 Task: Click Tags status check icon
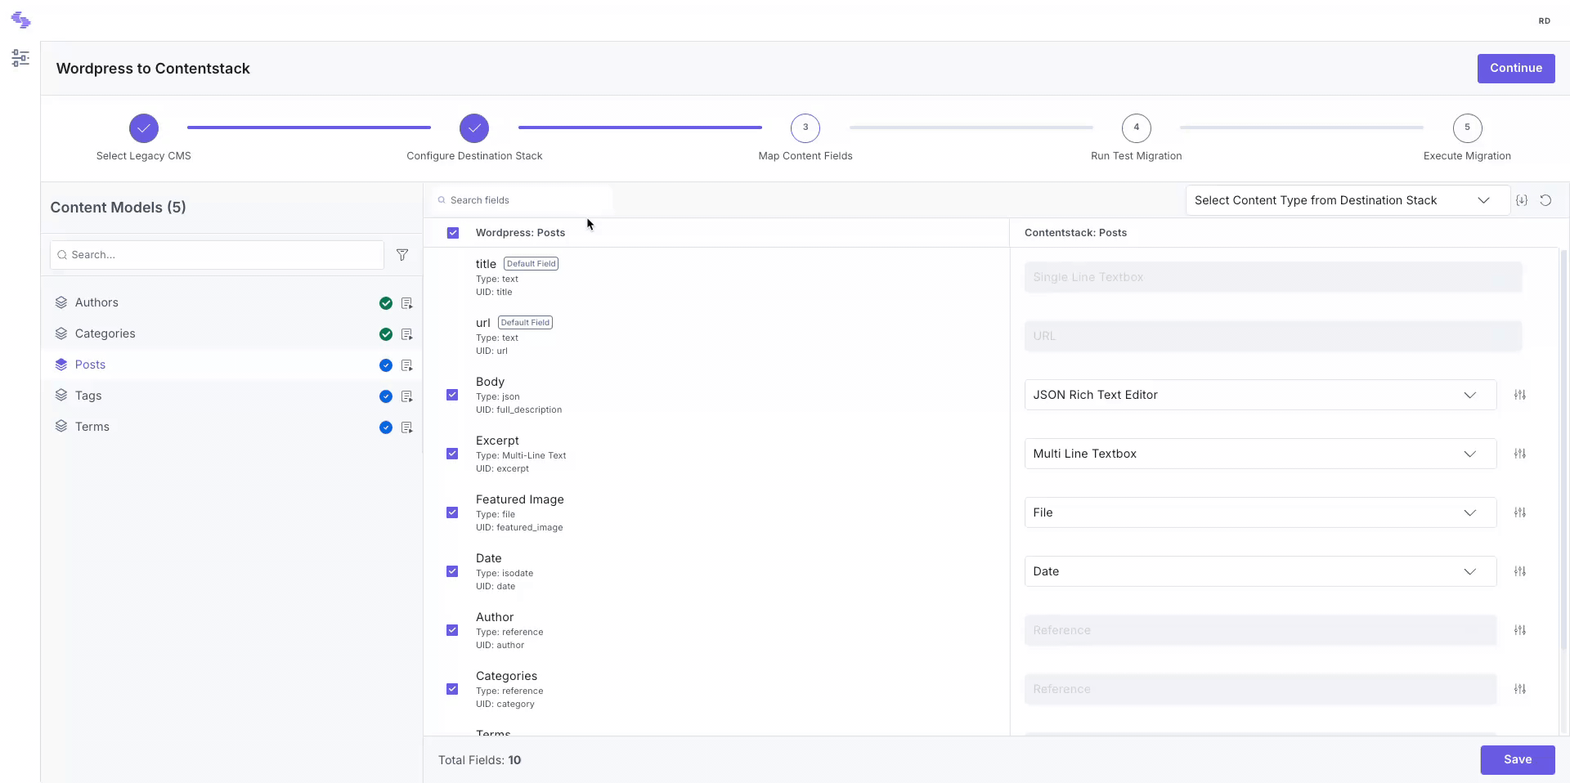click(386, 396)
